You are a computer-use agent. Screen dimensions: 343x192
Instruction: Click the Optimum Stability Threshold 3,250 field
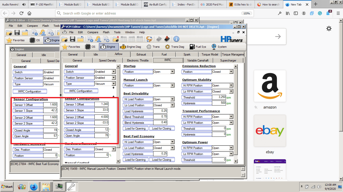(x=219, y=97)
